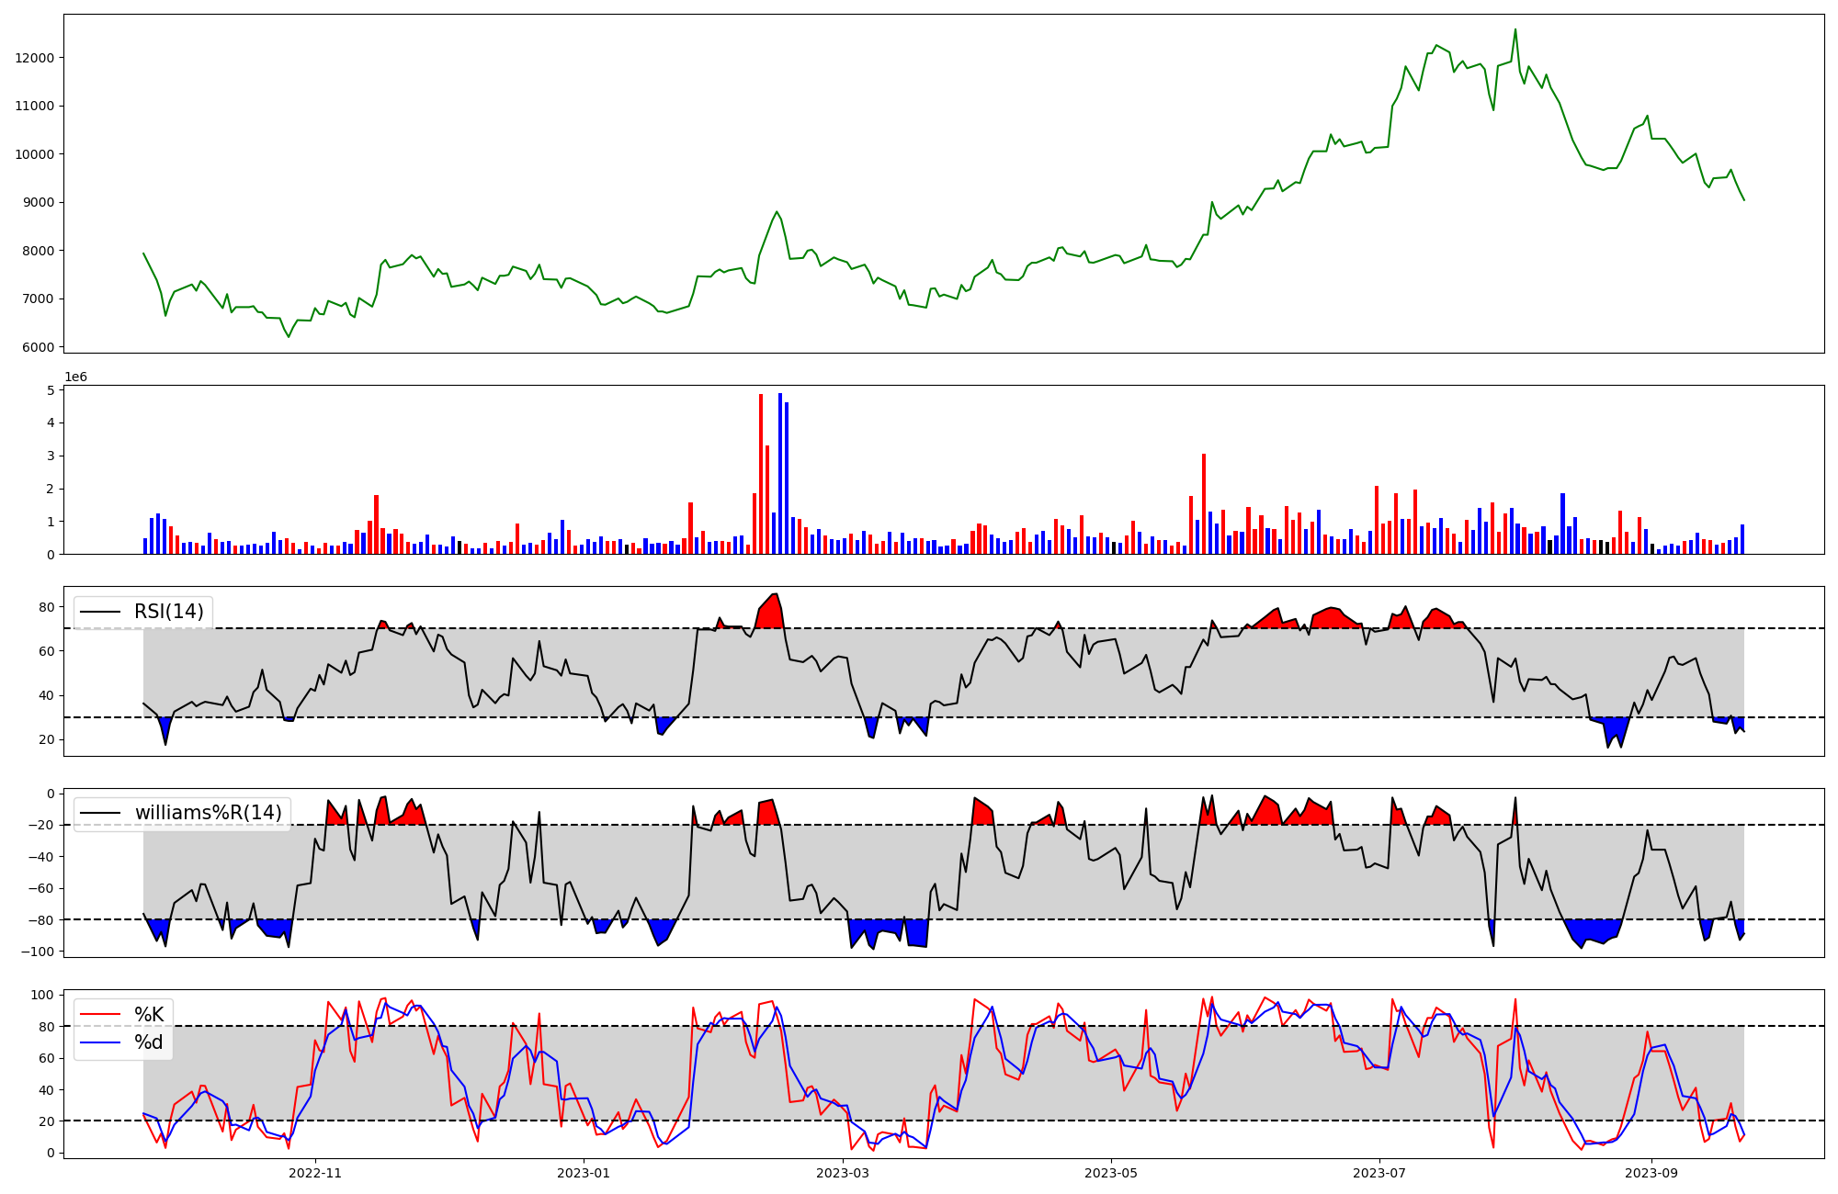This screenshot has width=1838, height=1194.
Task: Click the highest peak of the green price line
Action: pyautogui.click(x=1515, y=30)
